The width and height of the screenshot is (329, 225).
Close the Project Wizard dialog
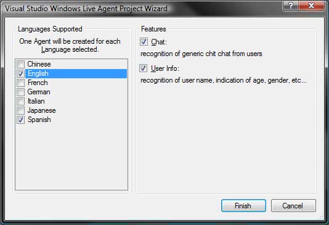(311, 6)
